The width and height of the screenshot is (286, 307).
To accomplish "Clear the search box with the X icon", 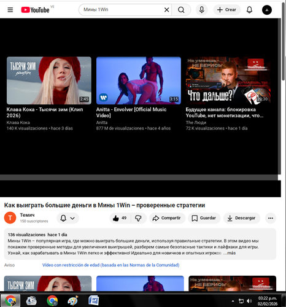I will (x=167, y=10).
